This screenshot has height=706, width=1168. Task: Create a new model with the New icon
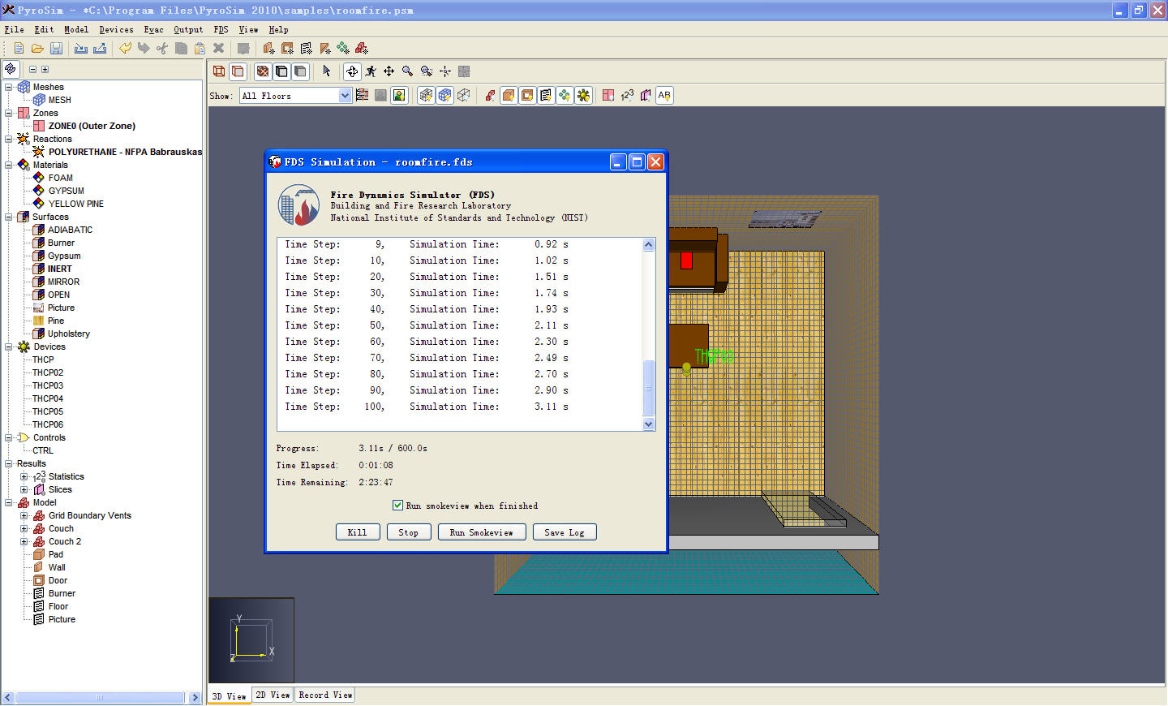[19, 49]
